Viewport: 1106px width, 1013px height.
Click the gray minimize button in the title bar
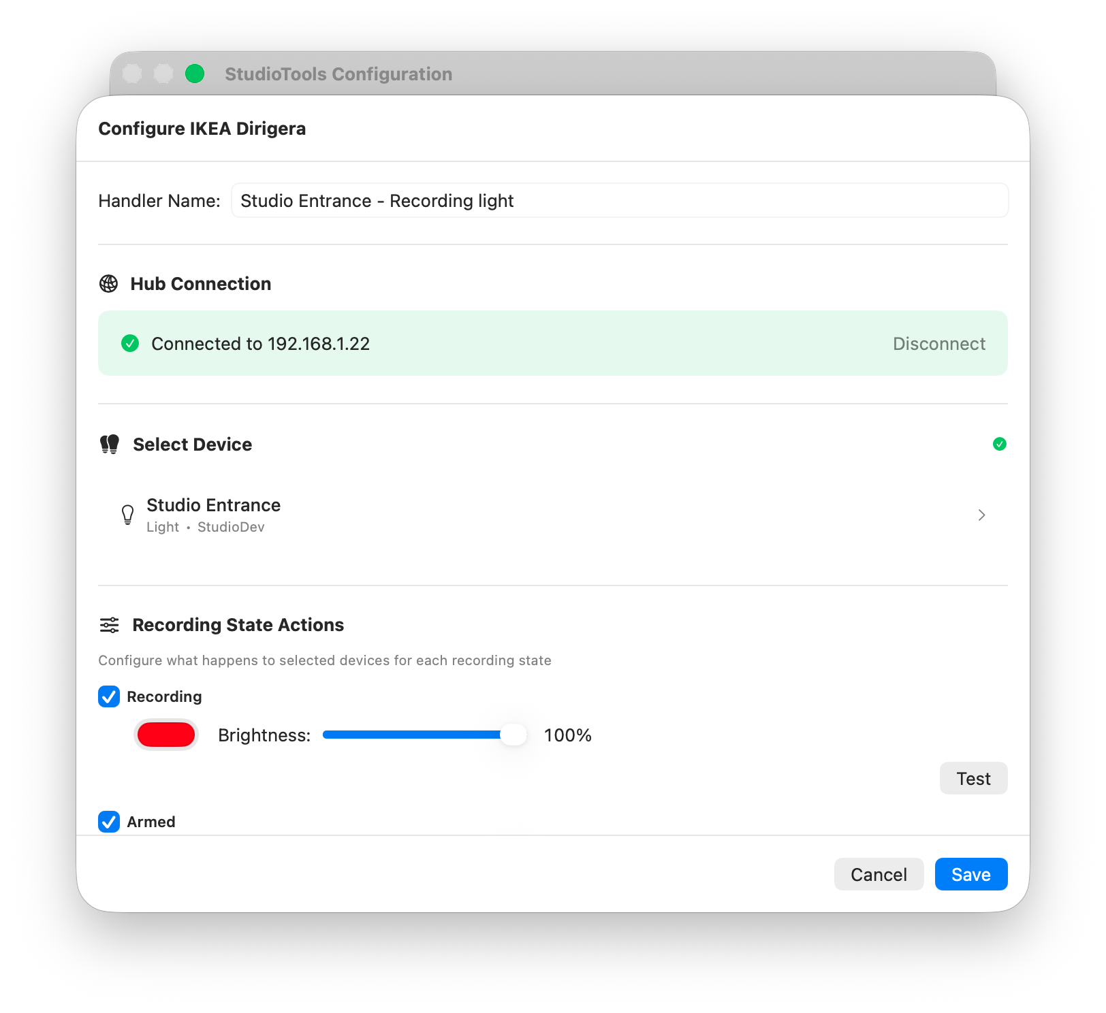(x=163, y=74)
